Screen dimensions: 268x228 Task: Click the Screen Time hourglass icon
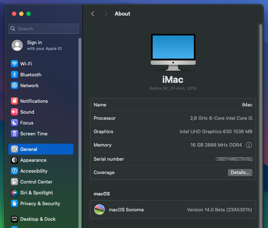tap(14, 134)
